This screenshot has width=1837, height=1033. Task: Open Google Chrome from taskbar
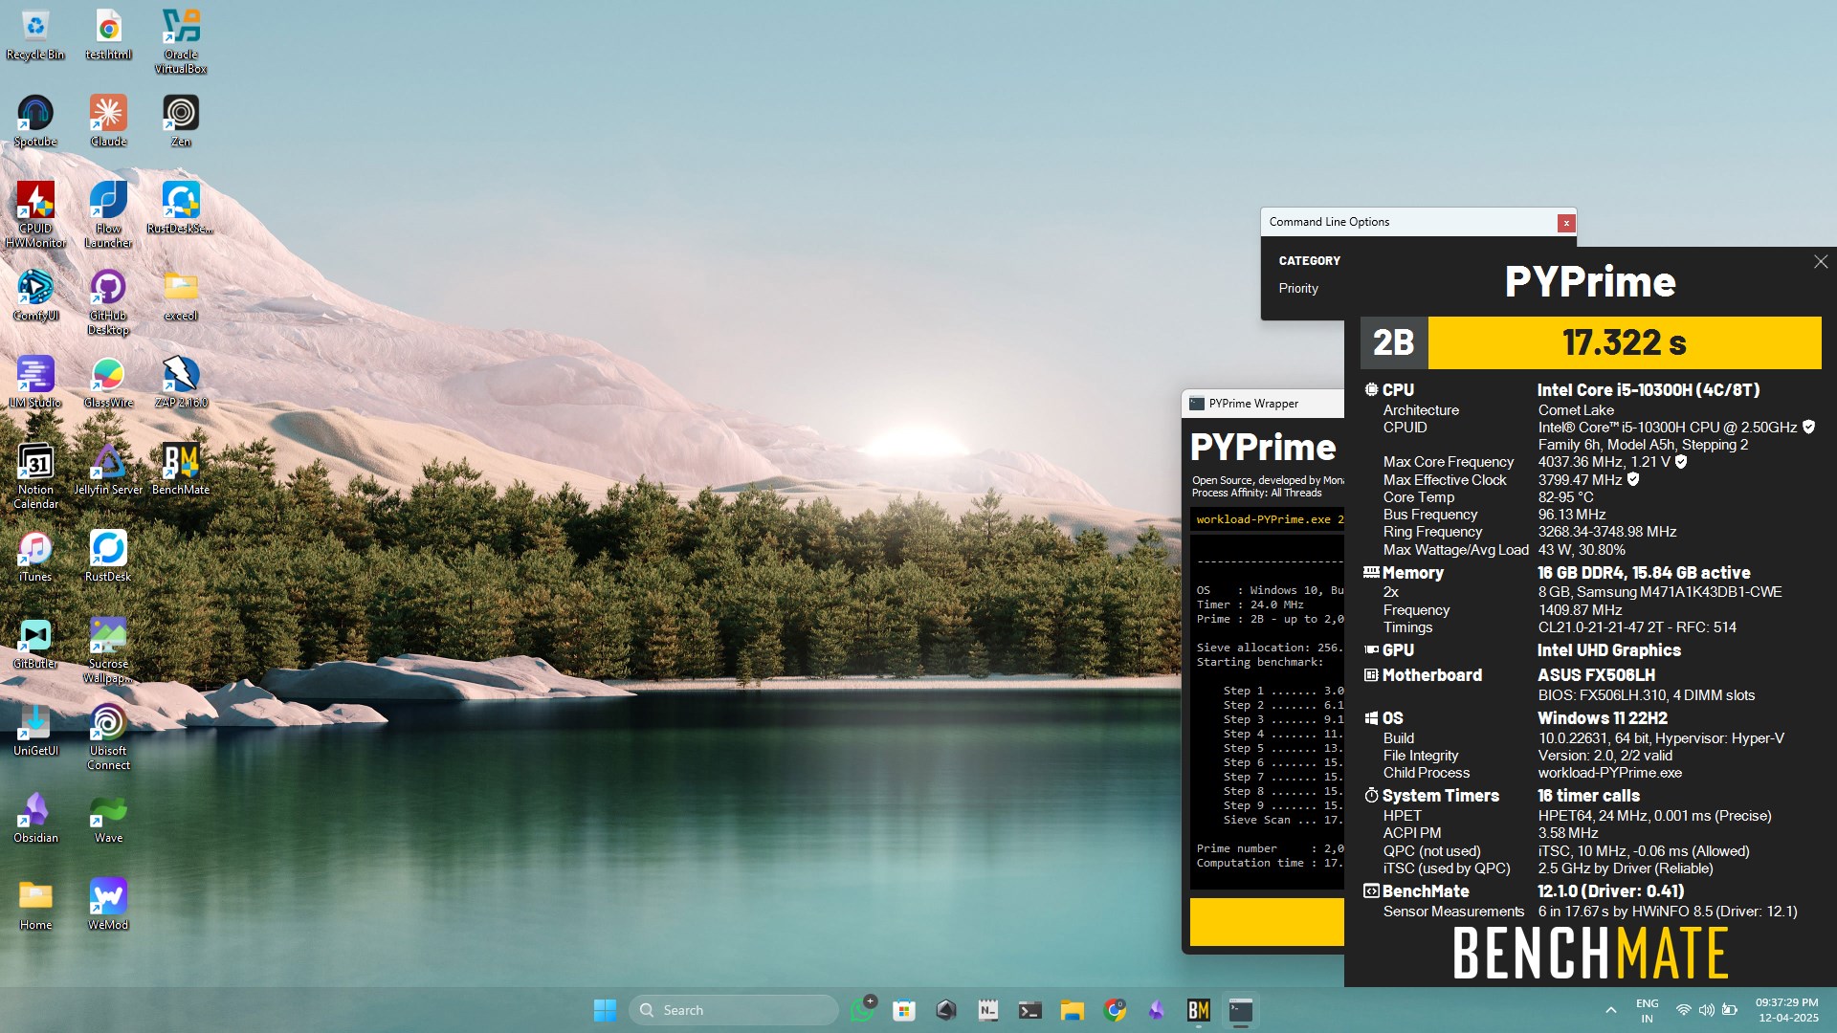[1115, 1010]
